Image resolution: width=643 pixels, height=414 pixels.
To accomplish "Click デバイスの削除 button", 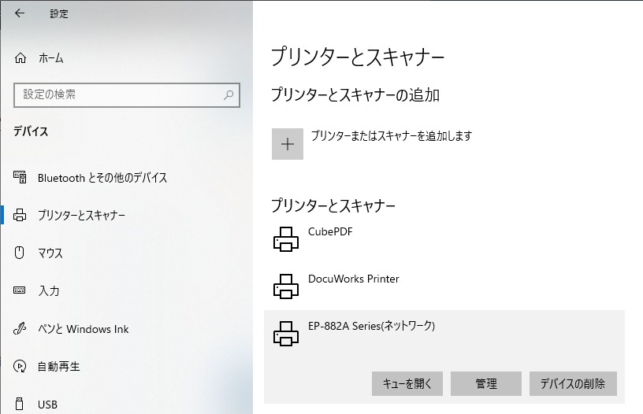I will [x=573, y=383].
